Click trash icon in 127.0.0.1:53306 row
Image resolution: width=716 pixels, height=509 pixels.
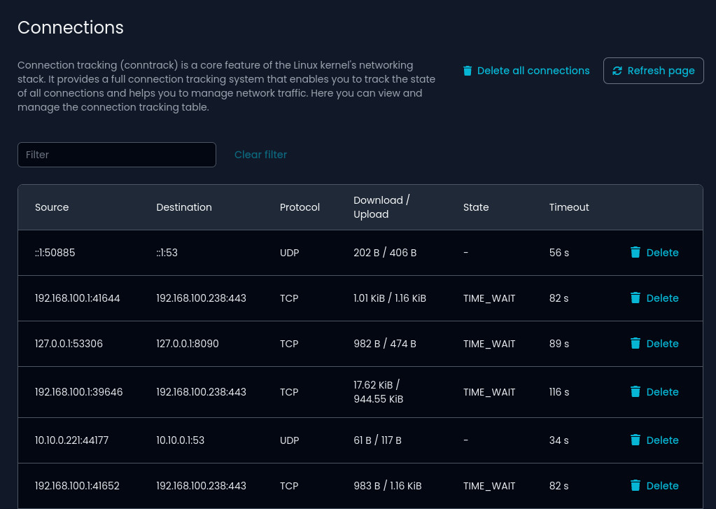pyautogui.click(x=636, y=344)
